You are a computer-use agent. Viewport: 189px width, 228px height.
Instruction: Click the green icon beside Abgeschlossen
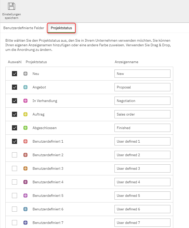pos(25,128)
